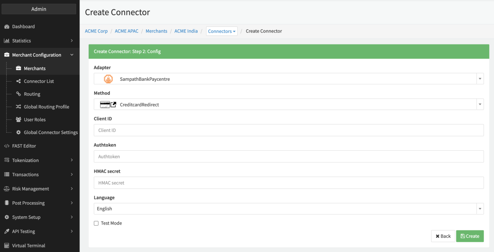Click the Global Connector Settings gear icon
This screenshot has height=252, width=494.
[x=18, y=132]
